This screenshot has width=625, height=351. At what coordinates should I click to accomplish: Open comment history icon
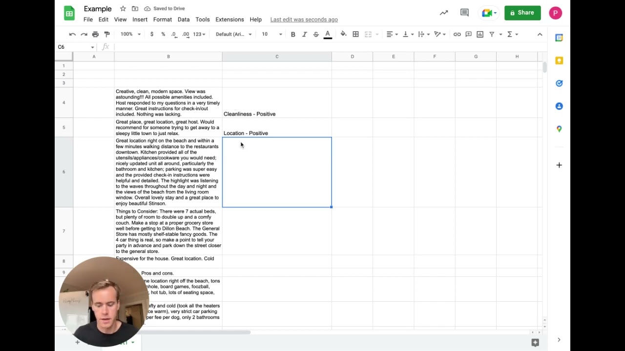(464, 13)
